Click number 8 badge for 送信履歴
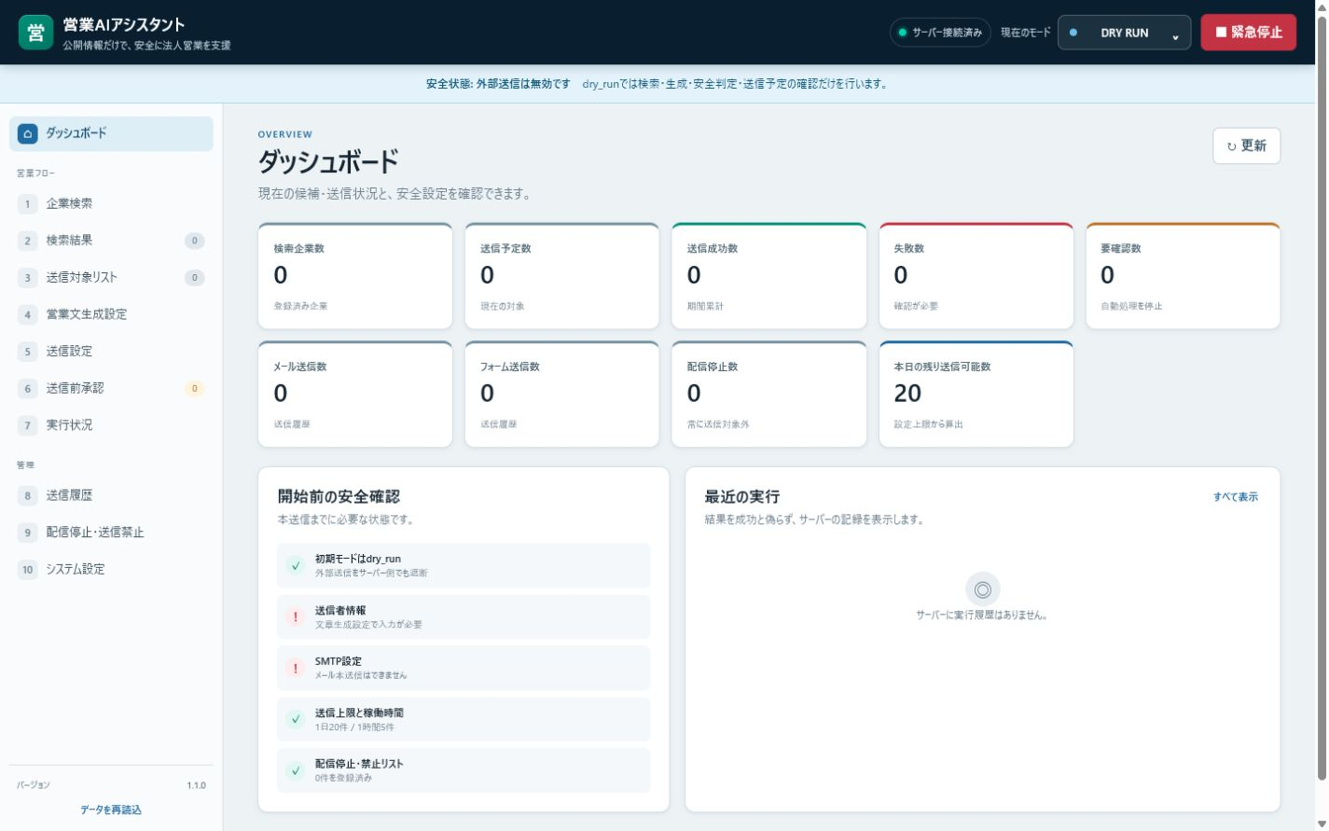Image resolution: width=1329 pixels, height=831 pixels. click(x=27, y=496)
